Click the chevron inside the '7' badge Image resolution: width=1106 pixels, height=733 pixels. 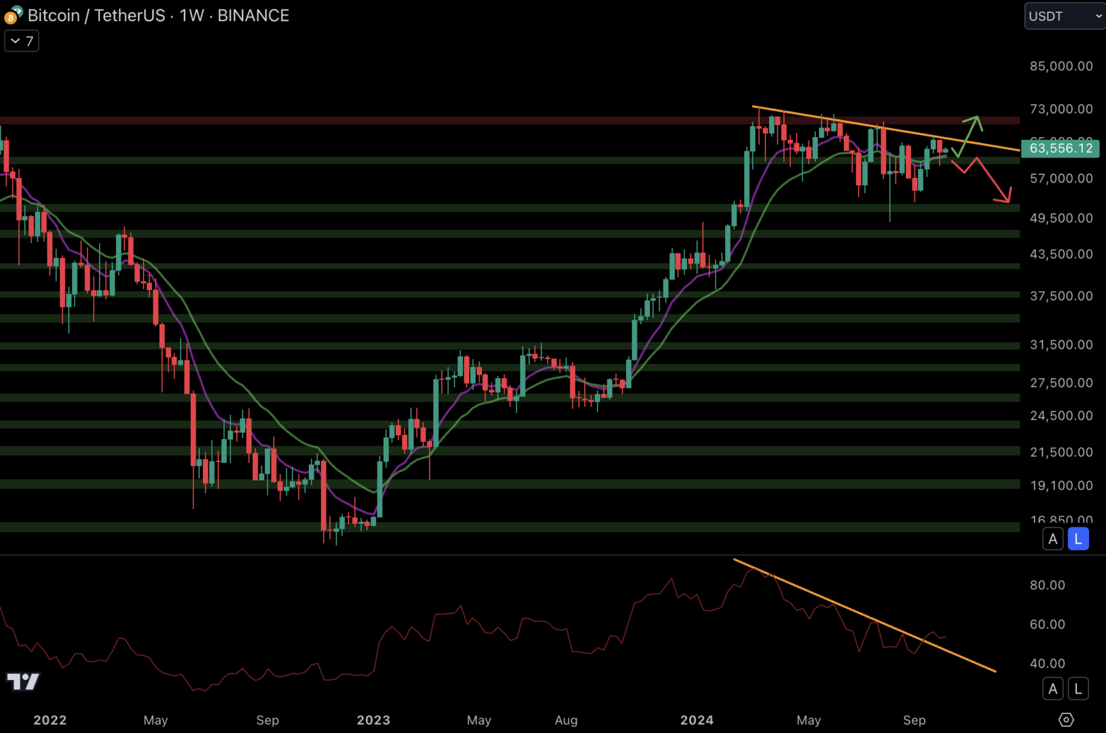15,41
